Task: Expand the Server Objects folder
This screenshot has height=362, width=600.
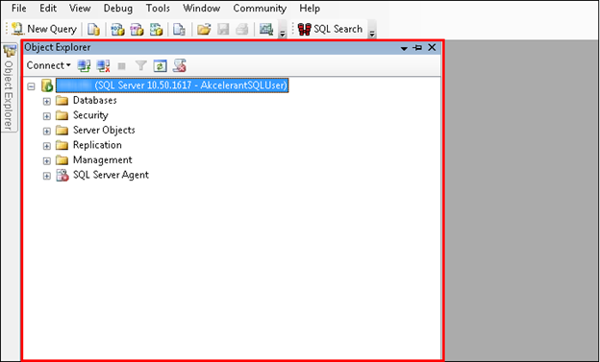Action: click(x=47, y=132)
